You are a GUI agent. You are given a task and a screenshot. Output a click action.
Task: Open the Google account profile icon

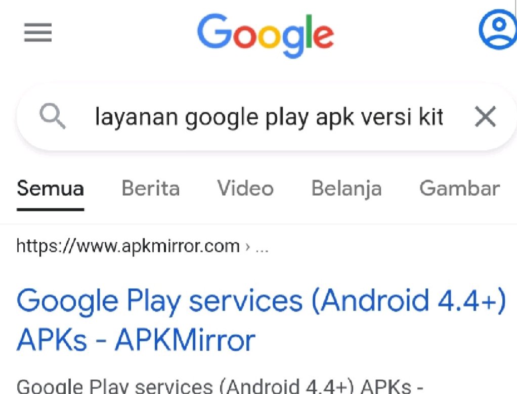498,29
